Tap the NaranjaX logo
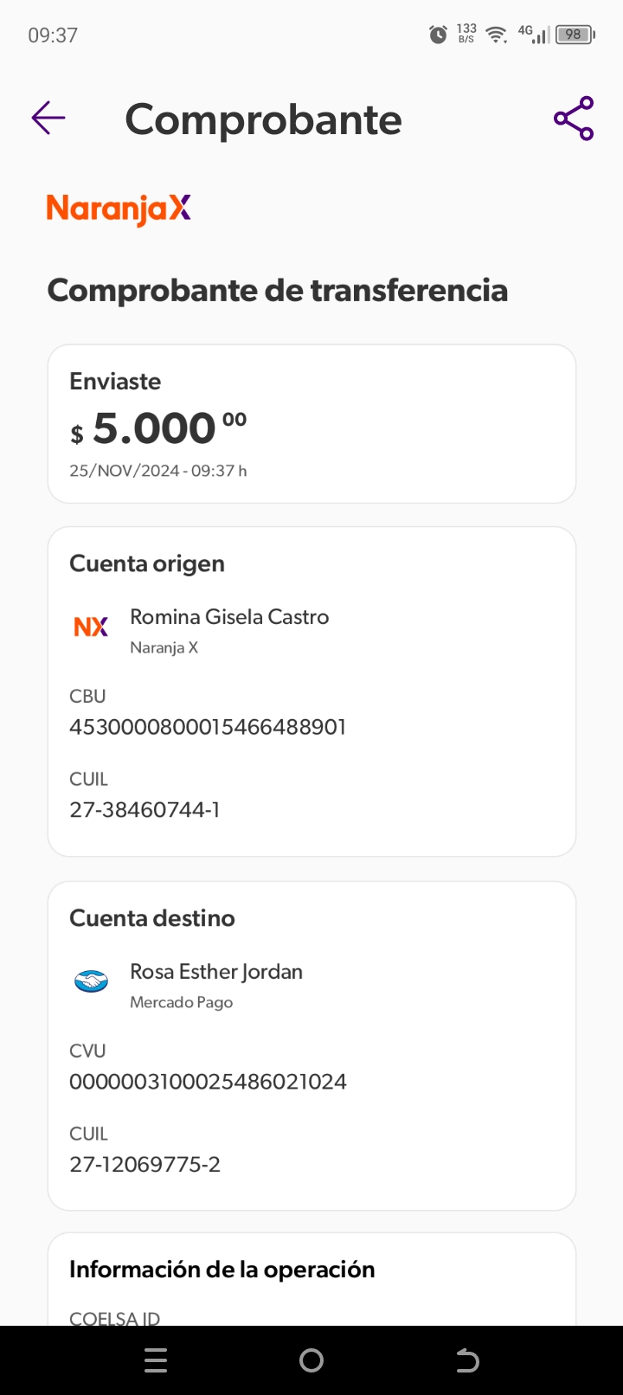The image size is (623, 1395). [119, 209]
